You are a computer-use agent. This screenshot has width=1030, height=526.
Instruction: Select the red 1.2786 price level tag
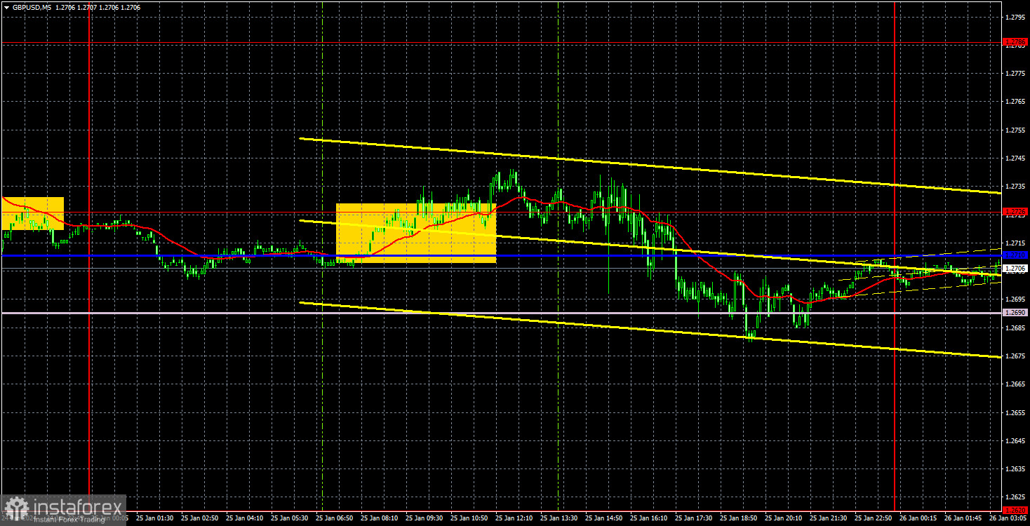[1015, 43]
